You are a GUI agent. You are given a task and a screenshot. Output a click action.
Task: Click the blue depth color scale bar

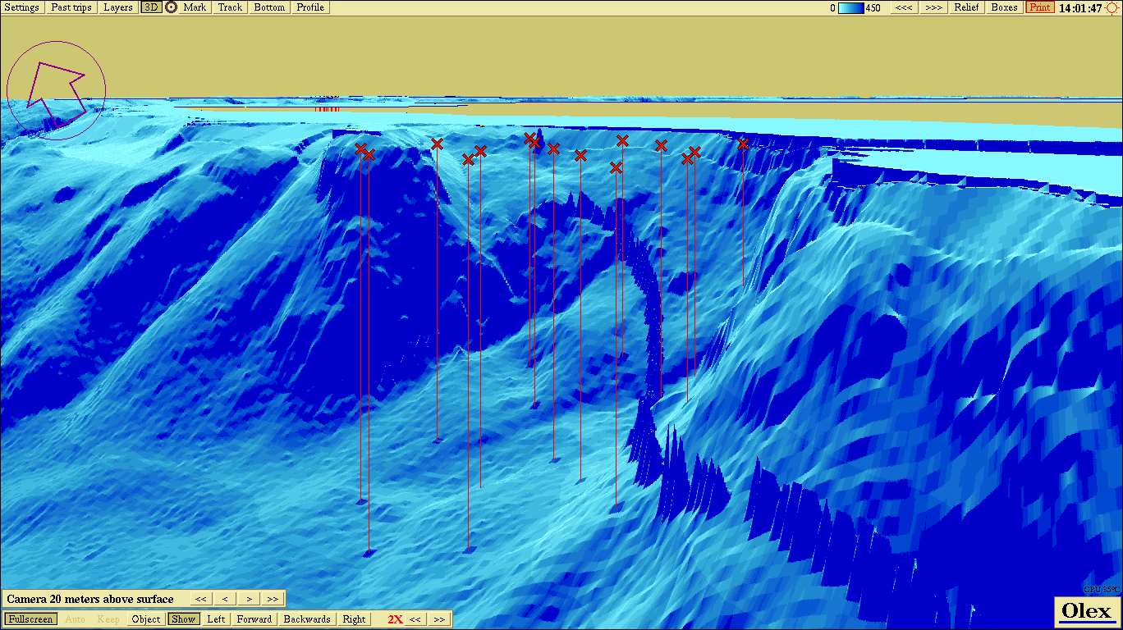click(851, 8)
